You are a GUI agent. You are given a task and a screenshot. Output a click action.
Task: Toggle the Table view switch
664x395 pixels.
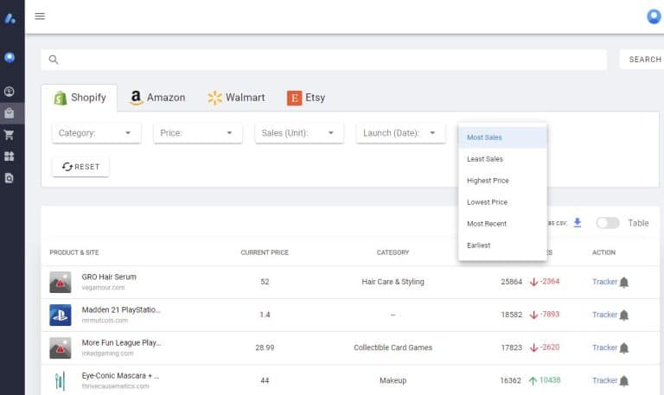608,223
